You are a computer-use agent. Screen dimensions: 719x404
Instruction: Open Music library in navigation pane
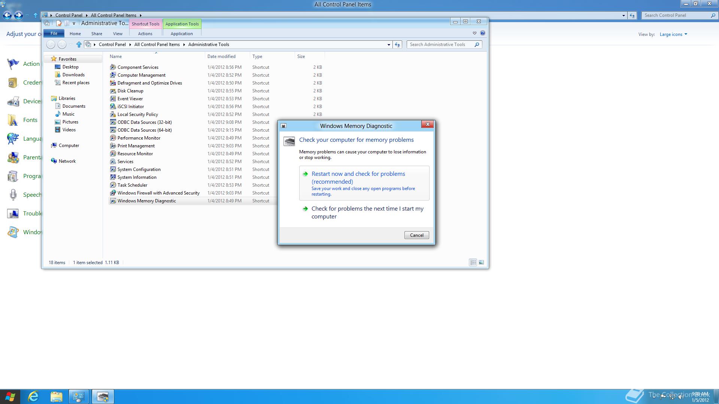(68, 114)
